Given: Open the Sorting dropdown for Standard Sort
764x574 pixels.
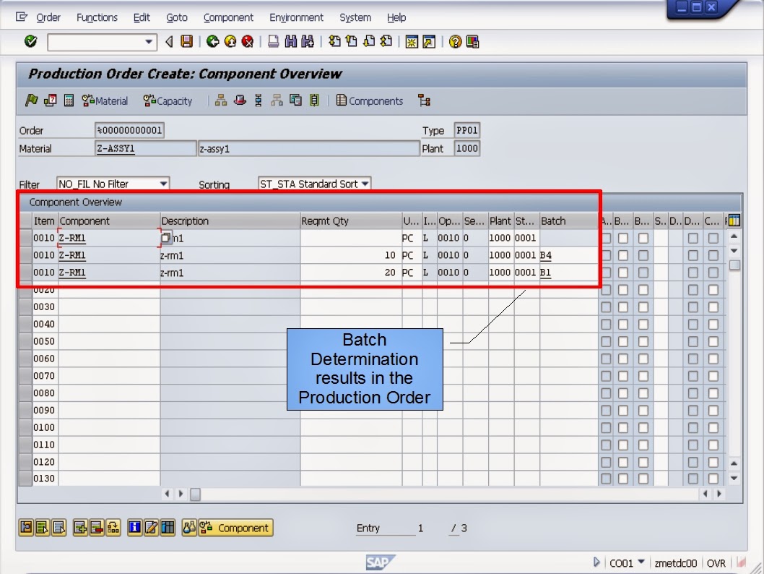Looking at the screenshot, I should [x=365, y=184].
